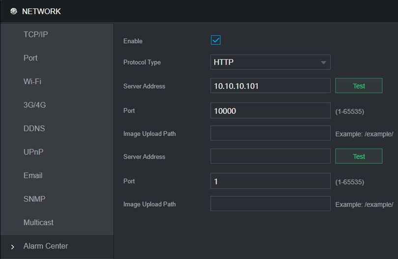Open the TCP/IP settings tab
Screen dimensions: 398x259
pyautogui.click(x=35, y=34)
